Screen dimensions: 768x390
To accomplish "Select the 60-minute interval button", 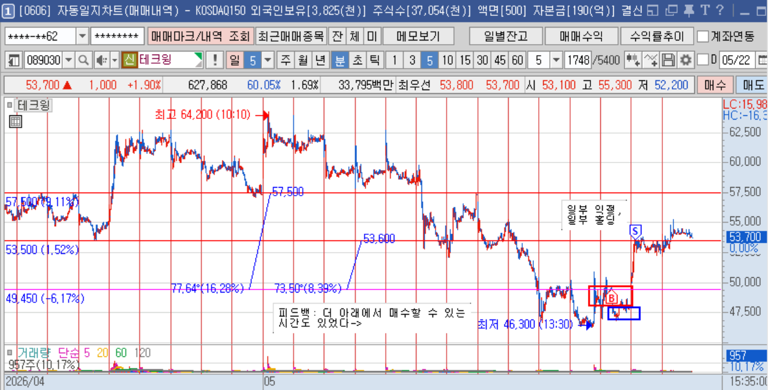I will click(x=518, y=60).
